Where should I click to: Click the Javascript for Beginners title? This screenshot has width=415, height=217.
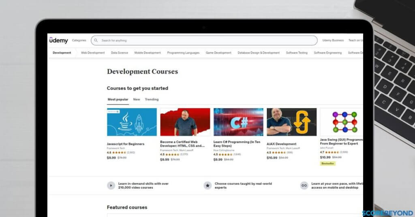point(126,144)
